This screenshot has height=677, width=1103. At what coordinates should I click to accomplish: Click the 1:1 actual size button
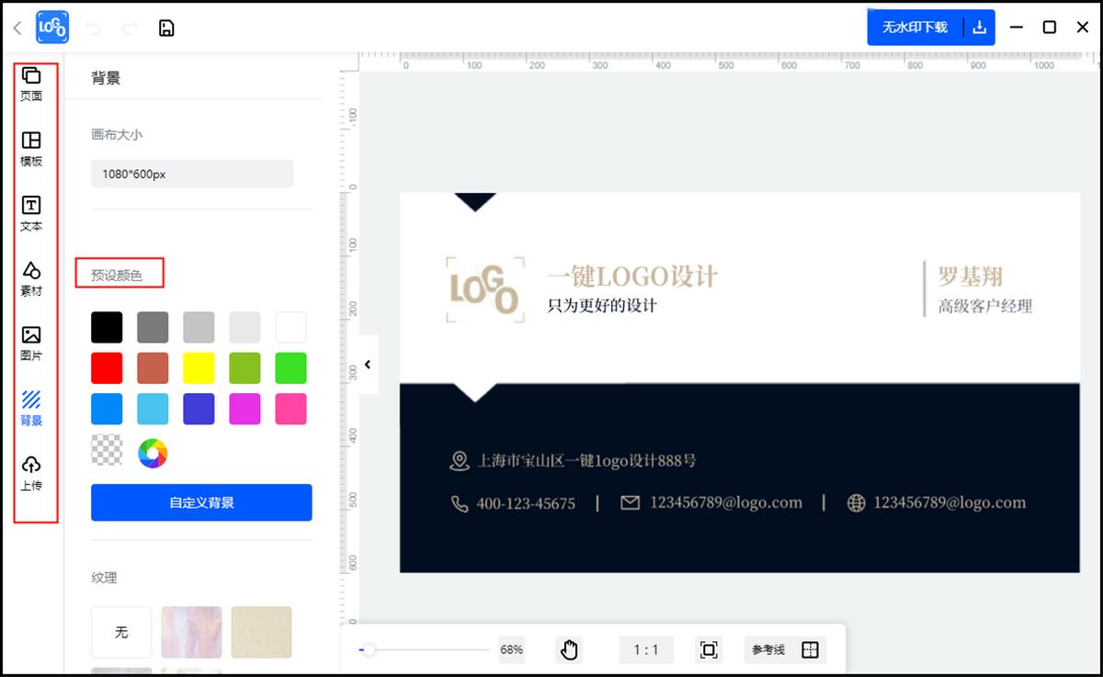coord(646,649)
